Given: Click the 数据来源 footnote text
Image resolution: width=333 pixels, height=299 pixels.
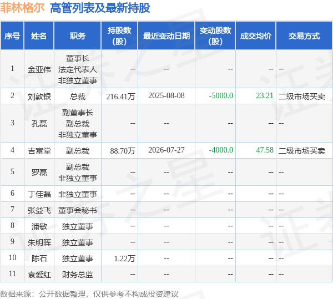Looking at the screenshot, I should tap(89, 294).
